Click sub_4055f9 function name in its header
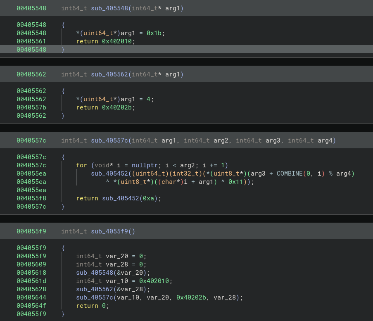The image size is (373, 321). click(x=109, y=231)
